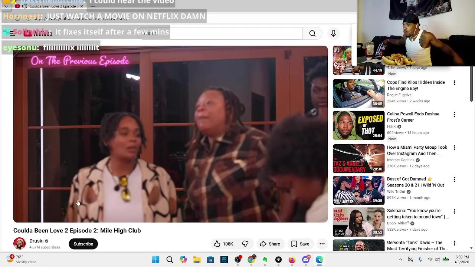Click the YouTube search magnifier button
The height and width of the screenshot is (267, 475).
pyautogui.click(x=312, y=33)
